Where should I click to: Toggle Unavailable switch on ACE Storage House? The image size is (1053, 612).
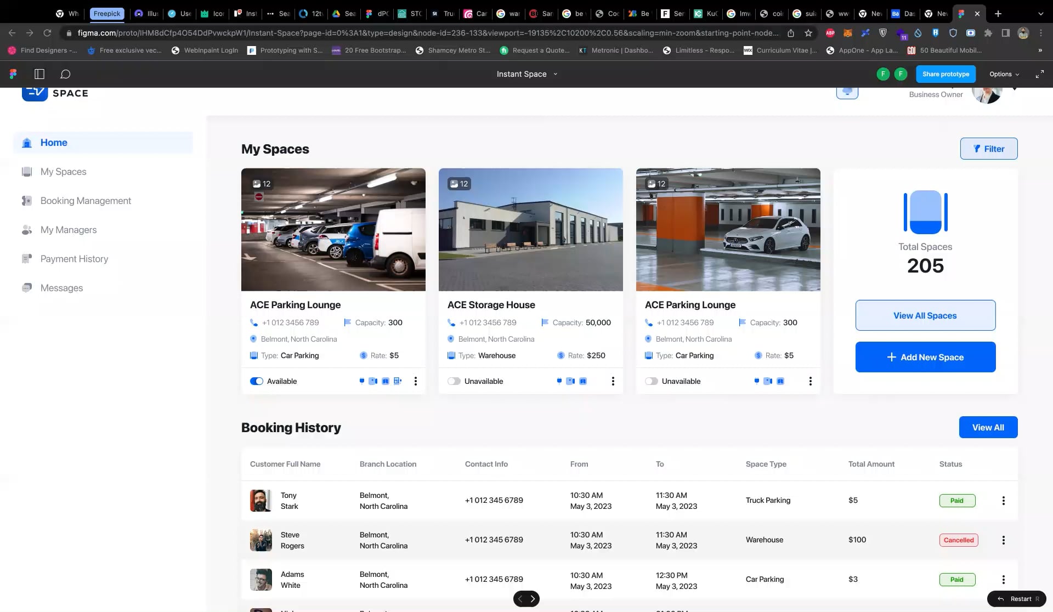coord(454,381)
